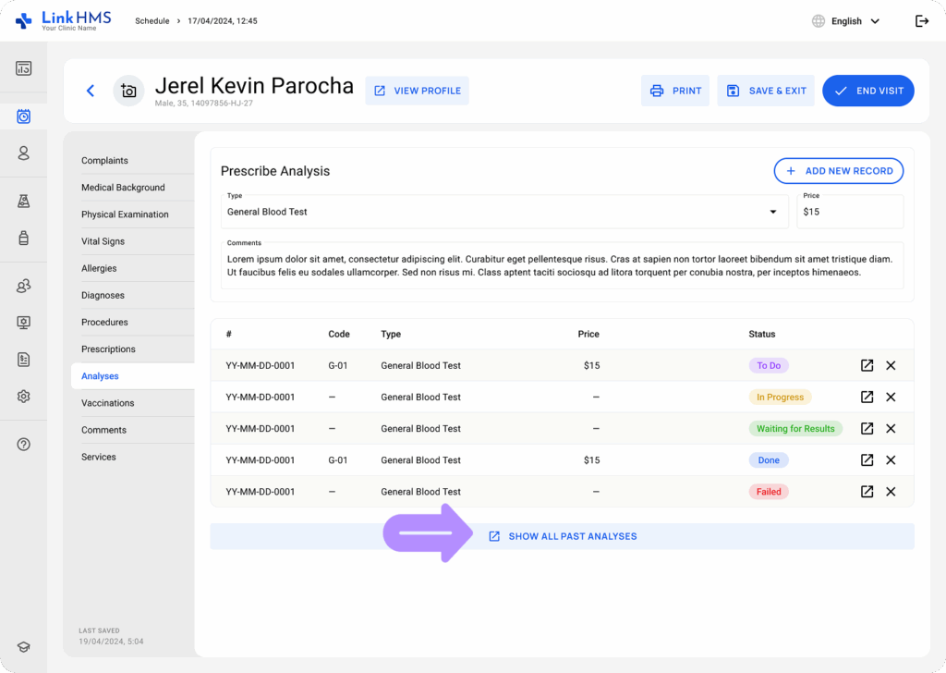946x673 pixels.
Task: Click Schedule in the breadcrumb
Action: tap(152, 21)
